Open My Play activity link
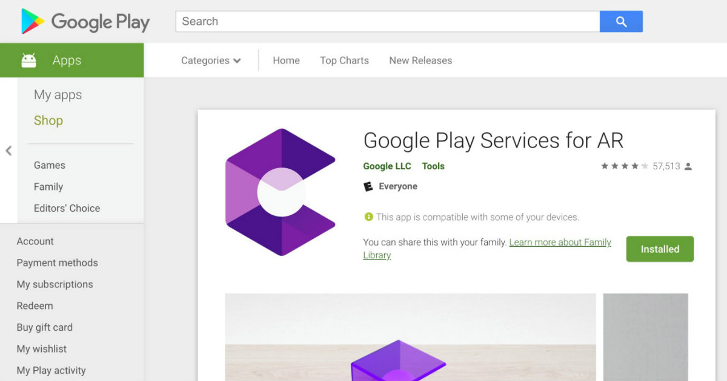Image resolution: width=727 pixels, height=381 pixels. (51, 370)
